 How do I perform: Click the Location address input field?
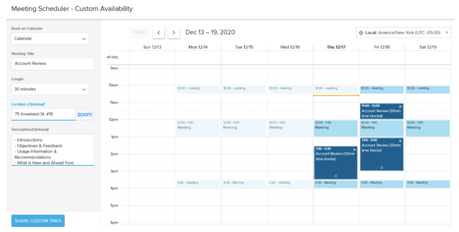tap(43, 114)
